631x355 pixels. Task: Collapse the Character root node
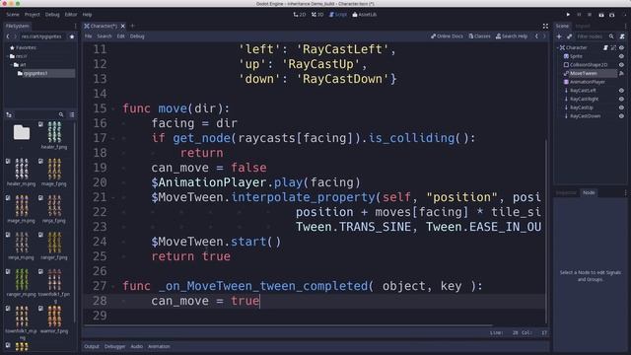(557, 47)
